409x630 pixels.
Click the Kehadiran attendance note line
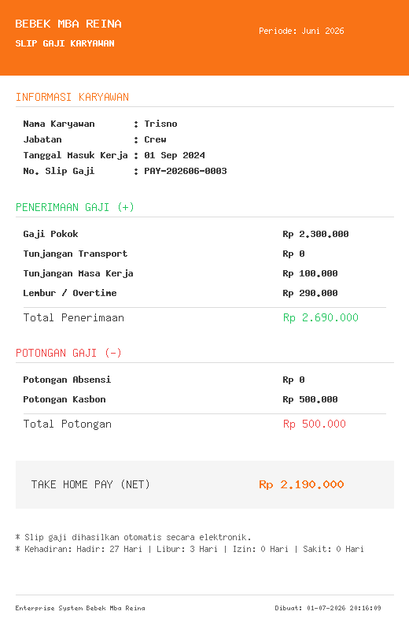point(190,549)
